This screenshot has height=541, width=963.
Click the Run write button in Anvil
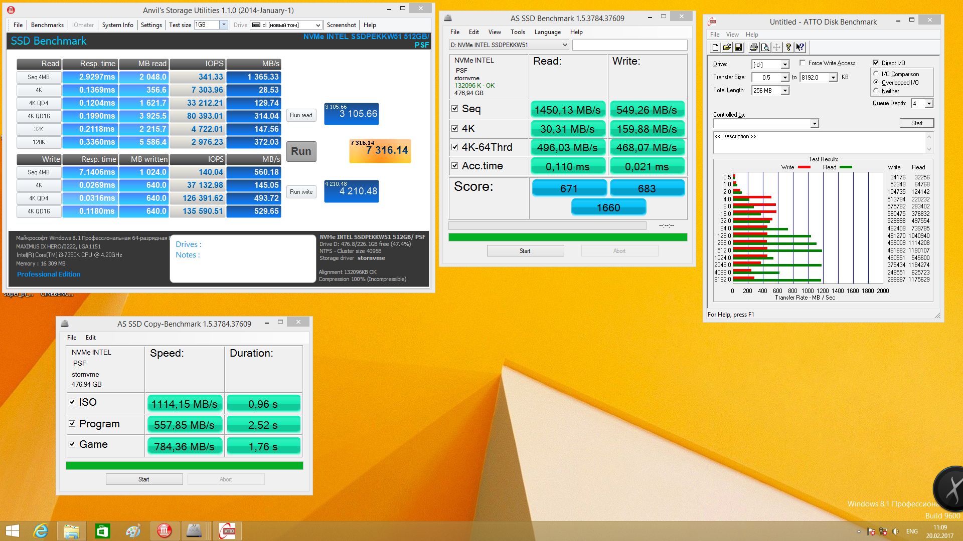(x=301, y=192)
